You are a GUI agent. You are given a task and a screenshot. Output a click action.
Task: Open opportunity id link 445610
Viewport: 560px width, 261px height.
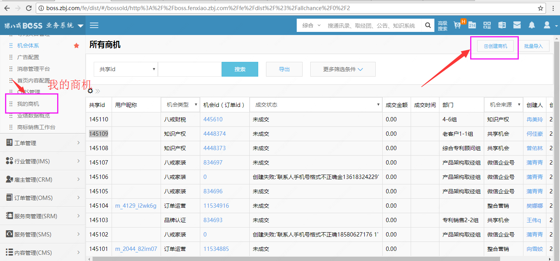coord(213,119)
